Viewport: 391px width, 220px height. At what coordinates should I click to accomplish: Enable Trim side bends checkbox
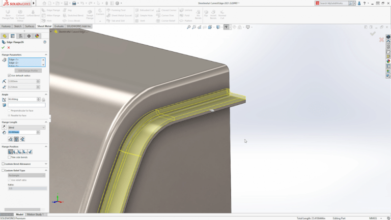9,157
